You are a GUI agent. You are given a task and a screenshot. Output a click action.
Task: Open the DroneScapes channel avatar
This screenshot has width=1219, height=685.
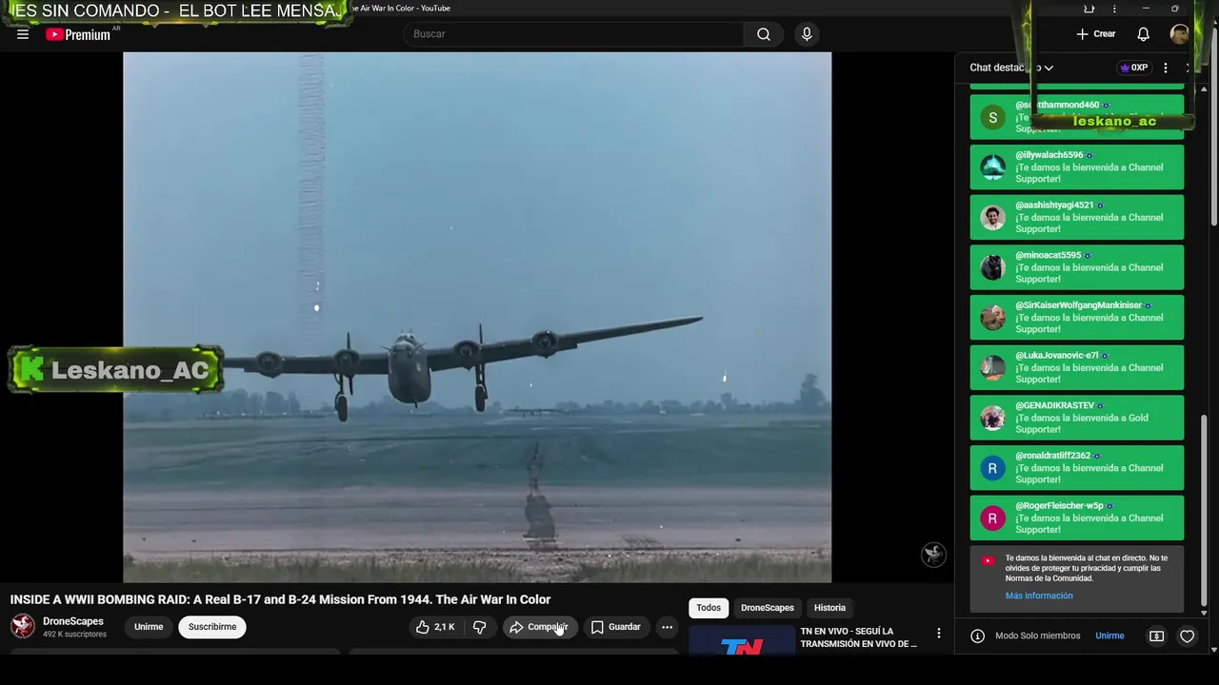[23, 626]
